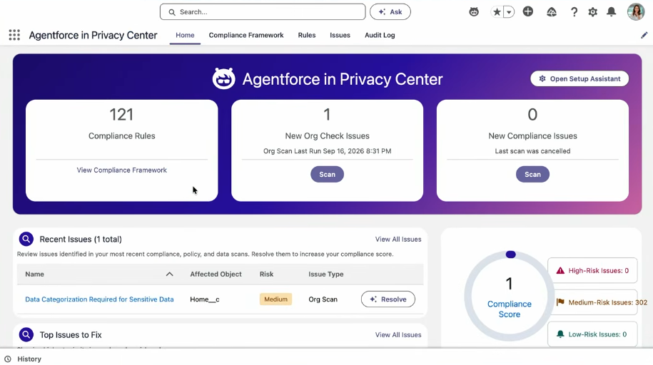
Task: Open the History utility bar item
Action: pos(23,359)
